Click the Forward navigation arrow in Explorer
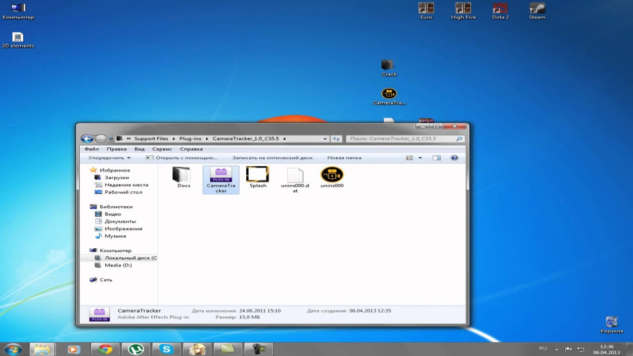Image resolution: width=633 pixels, height=356 pixels. (x=101, y=139)
